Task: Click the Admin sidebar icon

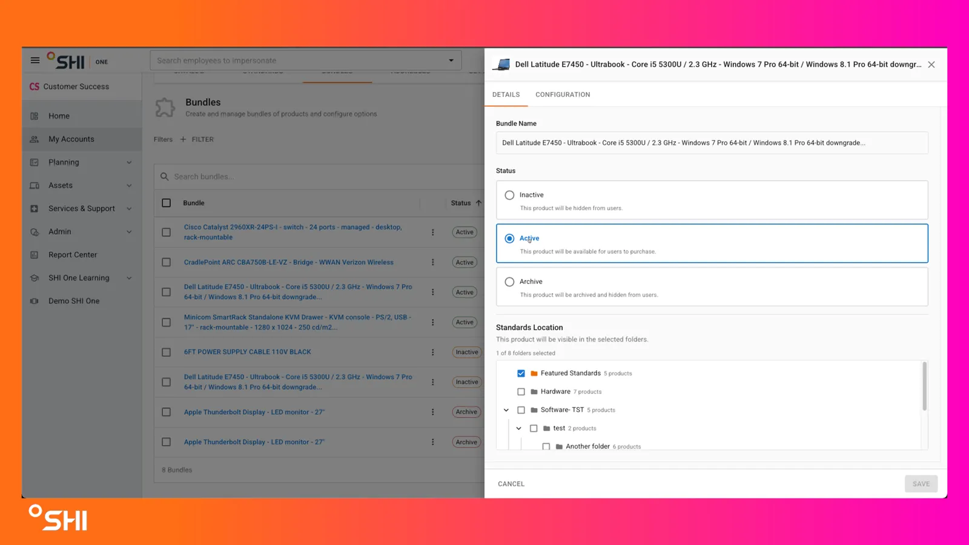Action: pyautogui.click(x=35, y=232)
